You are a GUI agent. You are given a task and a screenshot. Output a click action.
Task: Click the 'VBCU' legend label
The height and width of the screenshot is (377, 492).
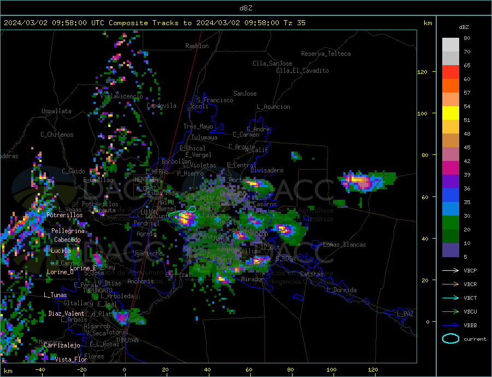470,312
